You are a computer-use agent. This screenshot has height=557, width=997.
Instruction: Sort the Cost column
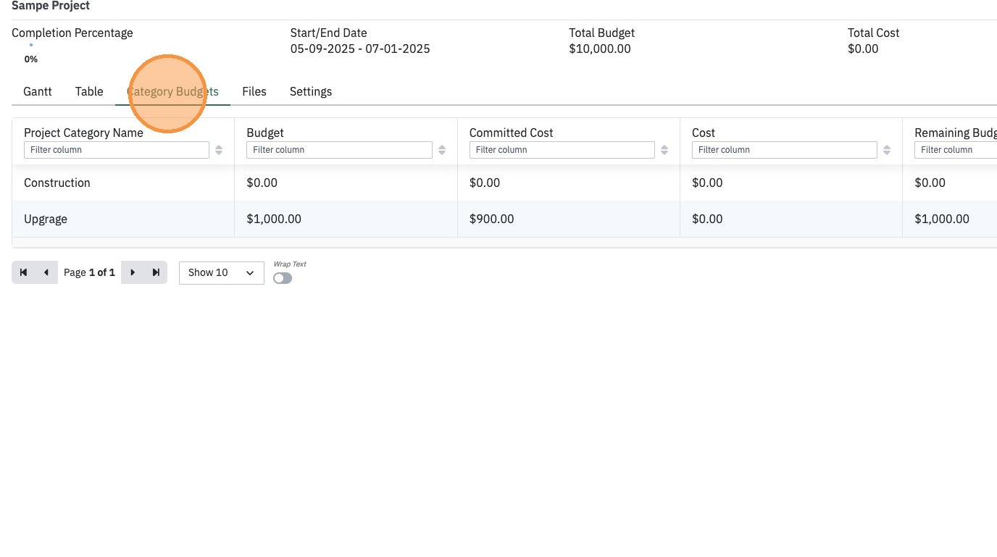[x=887, y=150]
